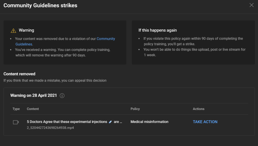
Task: Click the Actions column header
Action: click(199, 109)
